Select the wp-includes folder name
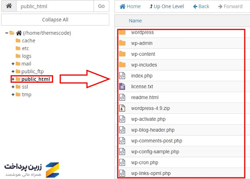 point(144,65)
